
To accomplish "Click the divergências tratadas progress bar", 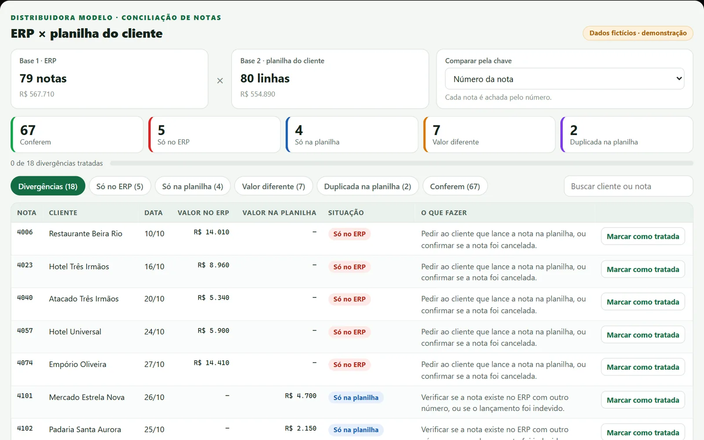I will click(x=402, y=163).
